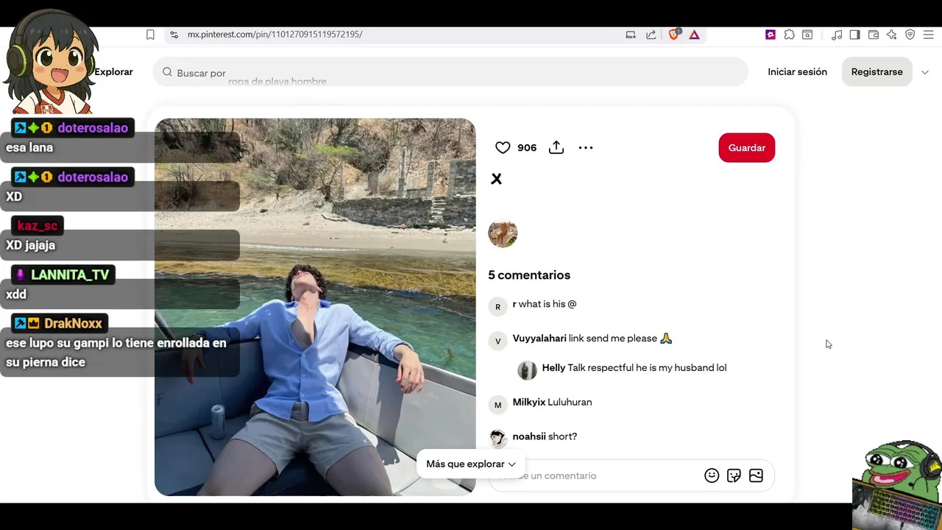
Task: Click the Registrarse button
Action: (877, 72)
